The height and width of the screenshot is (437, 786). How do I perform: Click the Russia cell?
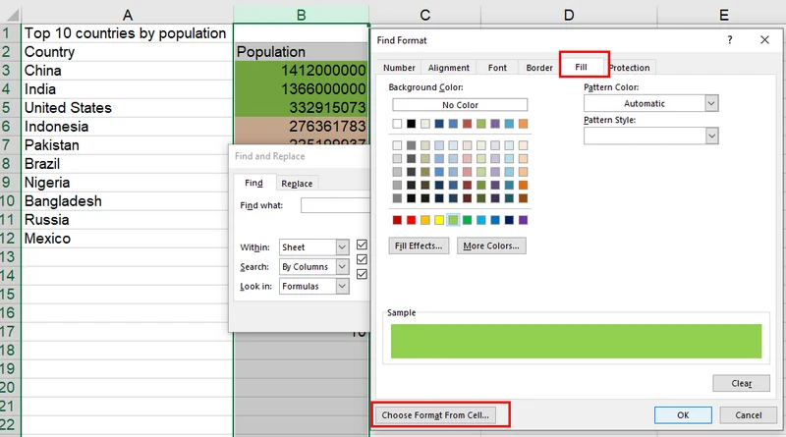[x=128, y=220]
